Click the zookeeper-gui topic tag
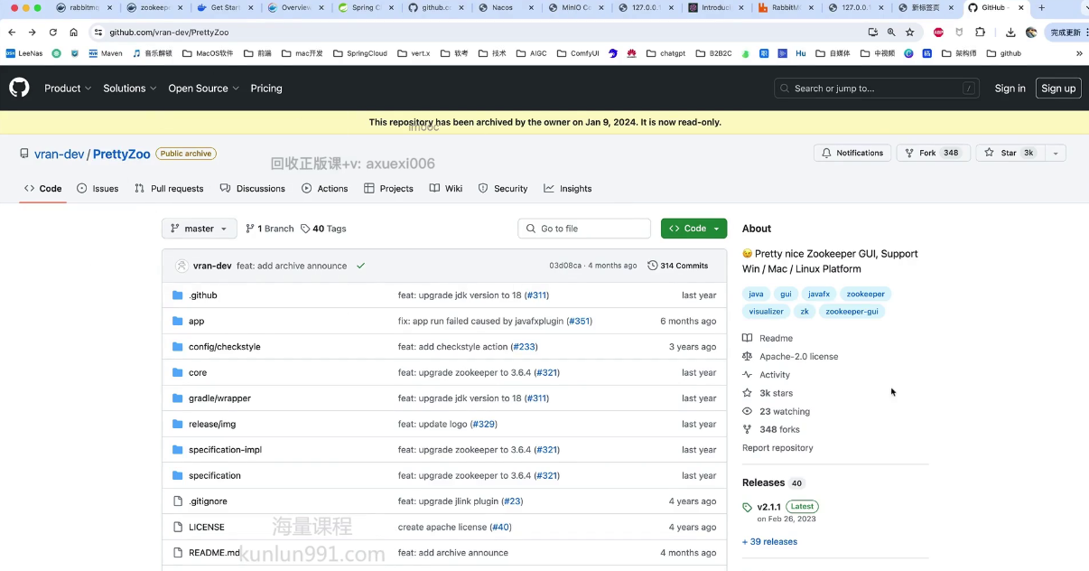Screen dimensions: 1089x571 click(852, 312)
